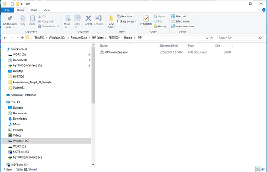Click the search magnifier icon
The width and height of the screenshot is (267, 172).
pyautogui.click(x=260, y=38)
